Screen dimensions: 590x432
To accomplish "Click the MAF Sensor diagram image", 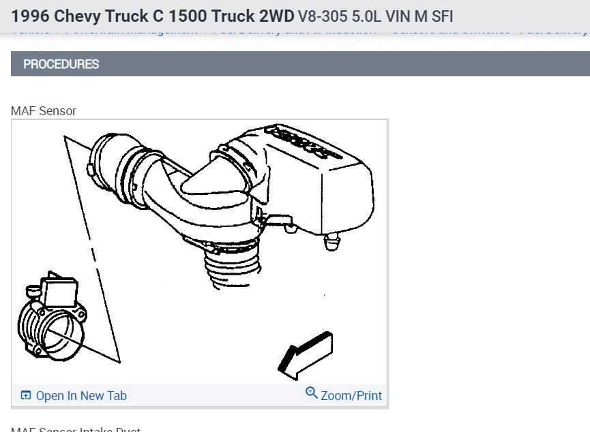I will pos(199,252).
